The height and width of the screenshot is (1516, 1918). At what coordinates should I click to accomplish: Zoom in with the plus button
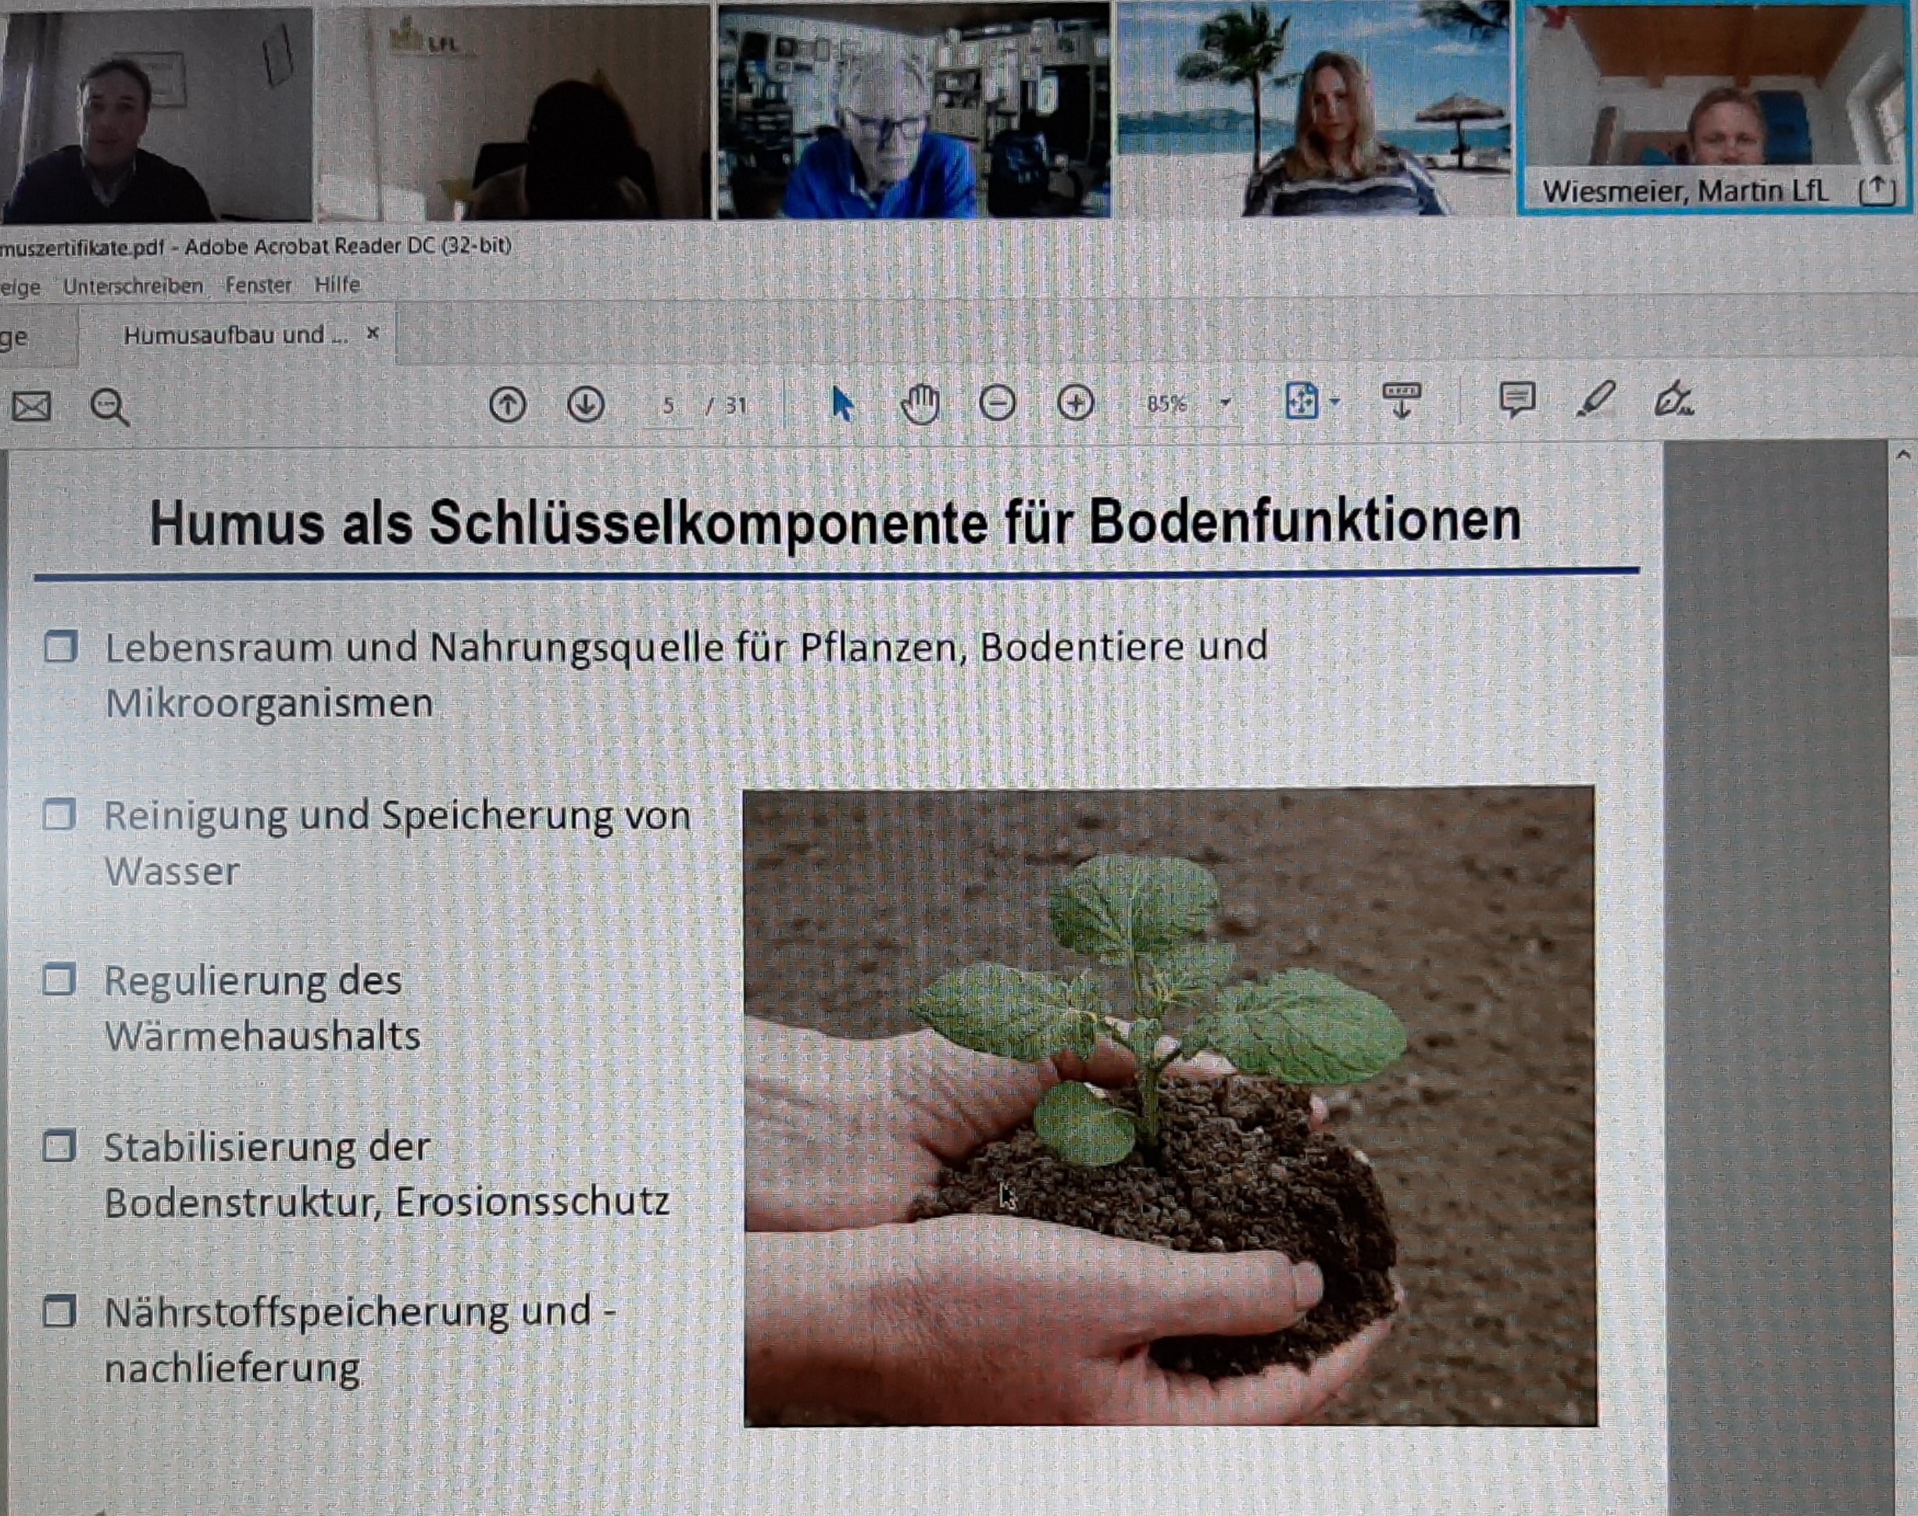click(x=1075, y=404)
